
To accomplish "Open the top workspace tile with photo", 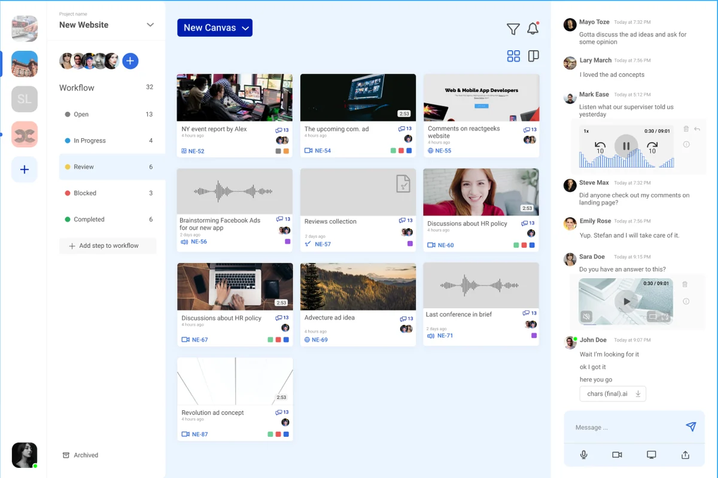I will [25, 29].
